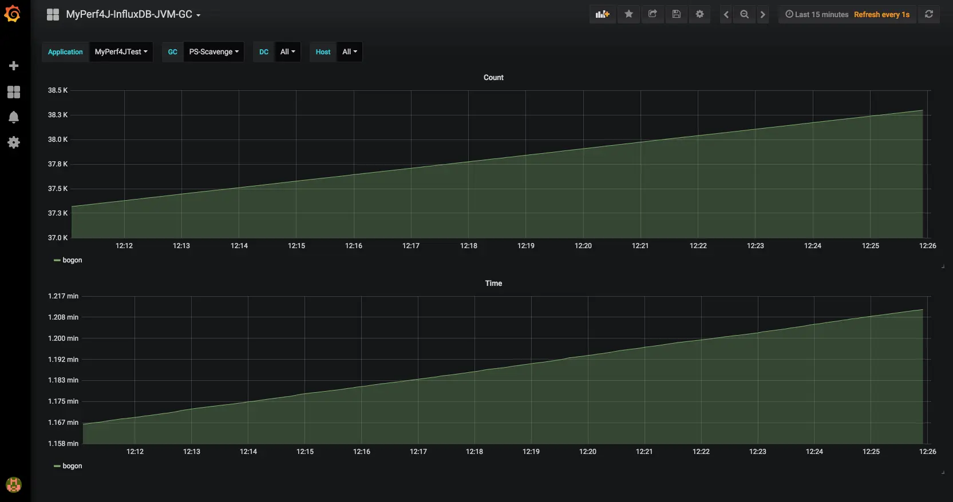Image resolution: width=953 pixels, height=502 pixels.
Task: Star this dashboard as favorite
Action: pyautogui.click(x=629, y=14)
